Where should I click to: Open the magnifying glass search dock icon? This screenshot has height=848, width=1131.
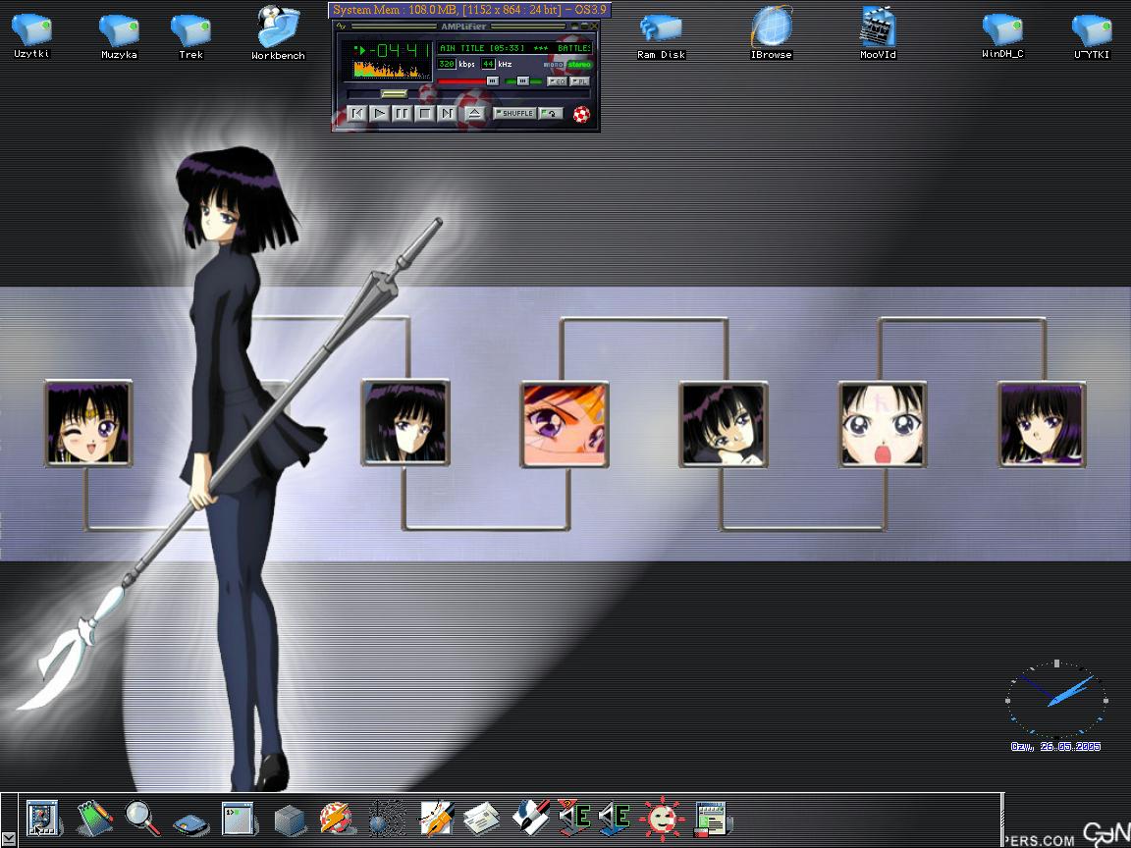coord(142,819)
